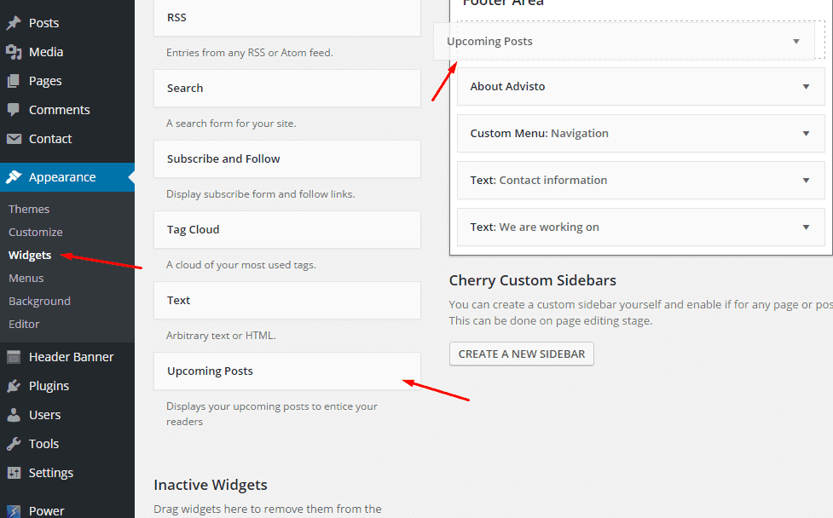Click the Settings sliders icon
The width and height of the screenshot is (833, 518).
[x=14, y=473]
